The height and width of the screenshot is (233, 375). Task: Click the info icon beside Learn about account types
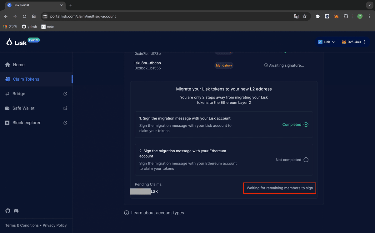click(127, 213)
